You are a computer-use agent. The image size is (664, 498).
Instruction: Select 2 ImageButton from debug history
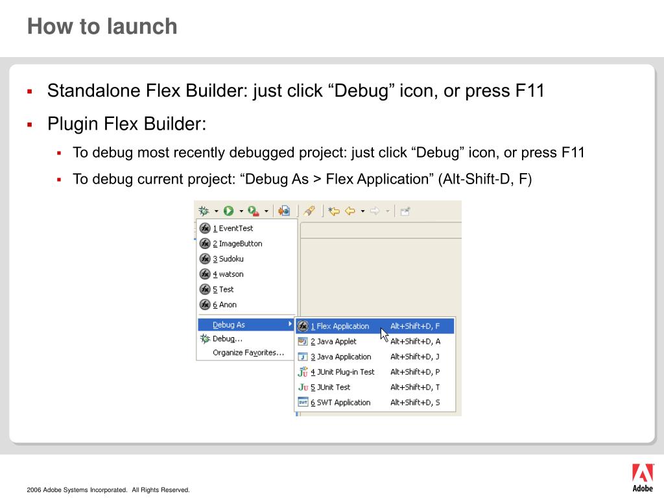(247, 244)
